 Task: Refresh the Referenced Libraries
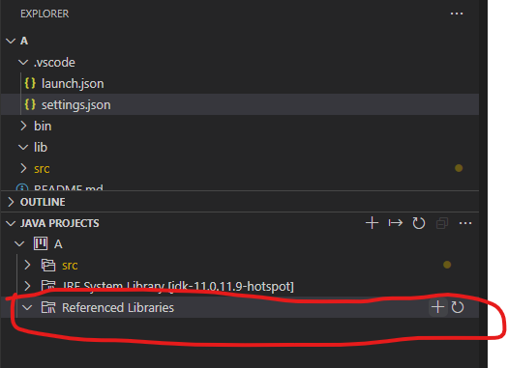[458, 307]
